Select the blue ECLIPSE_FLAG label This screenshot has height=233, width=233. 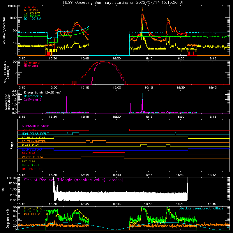32,149
